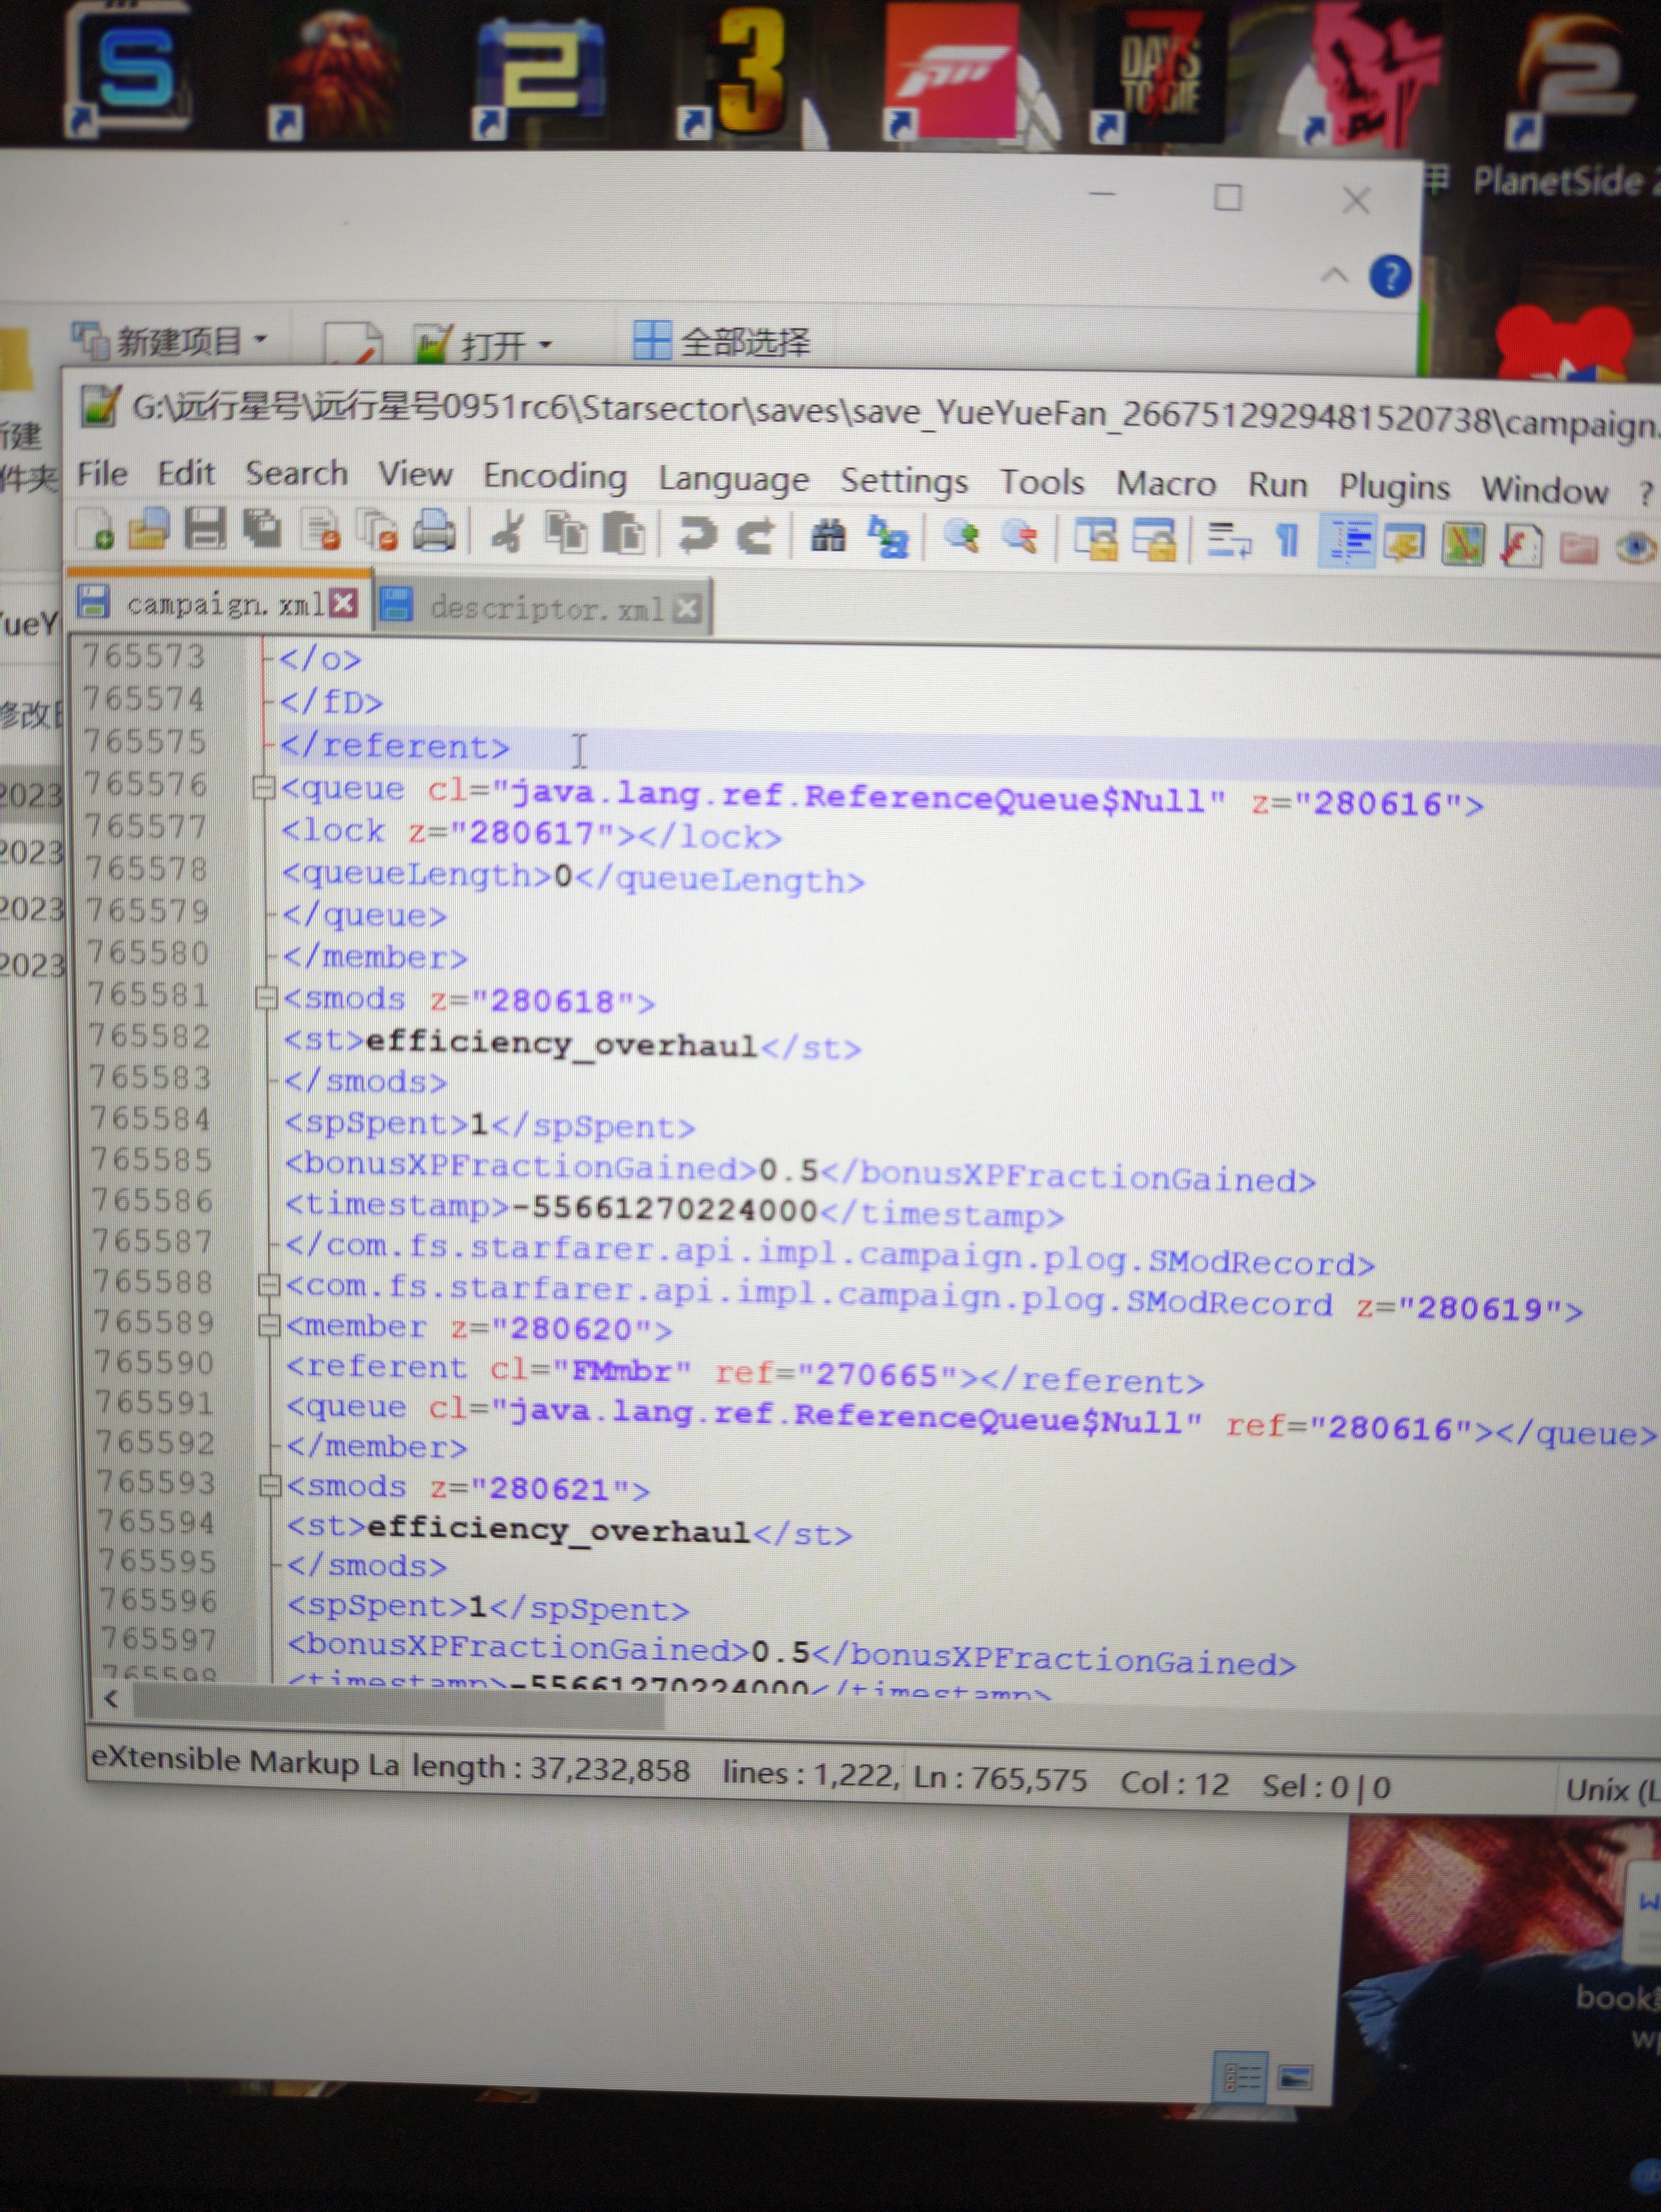
Task: Click the Redo arrow icon
Action: pos(755,536)
